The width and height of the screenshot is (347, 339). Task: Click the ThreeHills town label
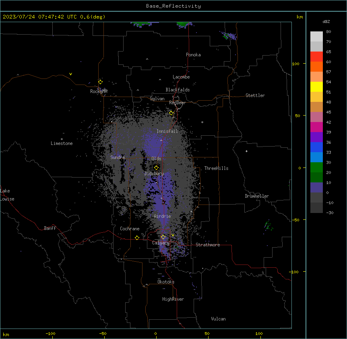pos(216,168)
